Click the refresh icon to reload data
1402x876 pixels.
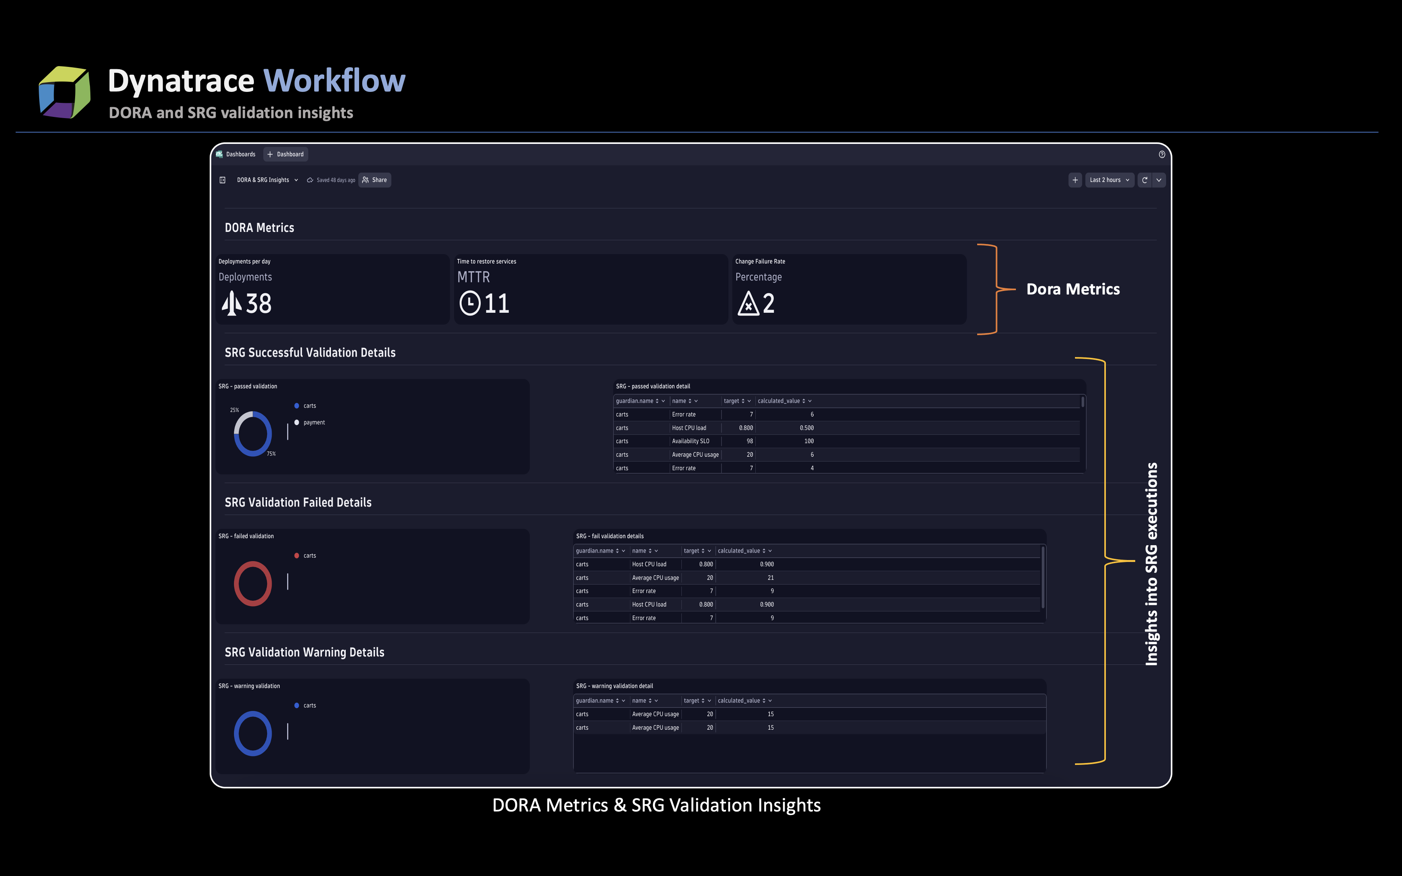[x=1145, y=180]
